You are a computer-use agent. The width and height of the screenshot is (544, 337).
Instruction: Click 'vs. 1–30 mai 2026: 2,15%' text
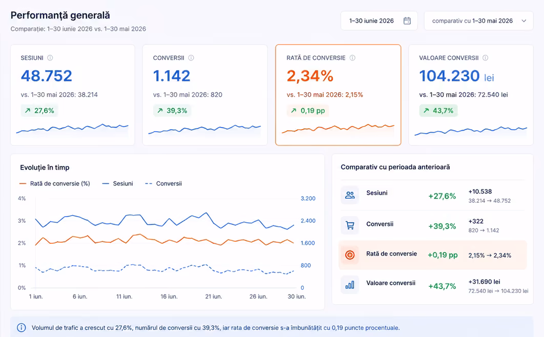coord(325,95)
